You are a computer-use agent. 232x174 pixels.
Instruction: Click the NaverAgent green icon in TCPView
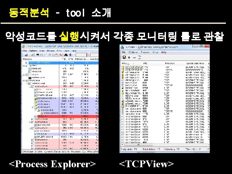pyautogui.click(x=123, y=93)
